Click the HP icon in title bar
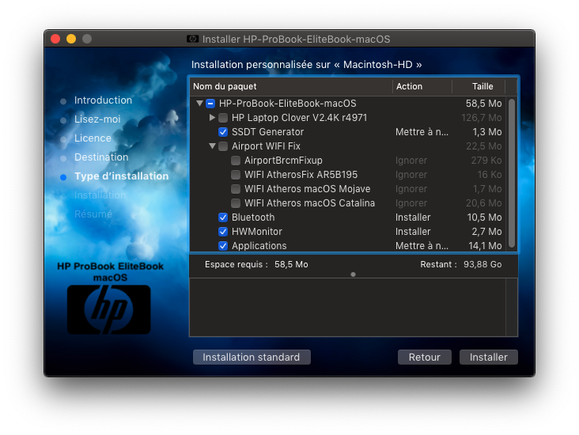 coord(193,39)
